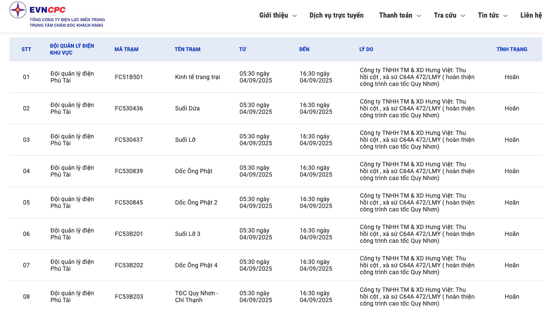This screenshot has height=312, width=544.
Task: Expand the Tra cứu chevron
Action: point(463,16)
